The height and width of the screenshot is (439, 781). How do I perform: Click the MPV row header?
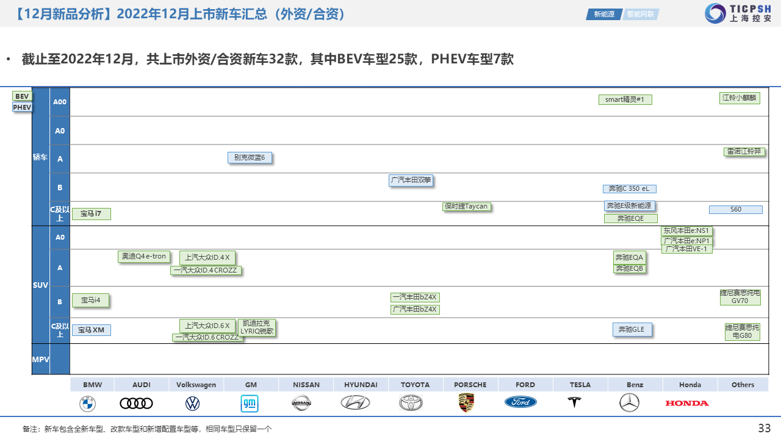pyautogui.click(x=41, y=359)
